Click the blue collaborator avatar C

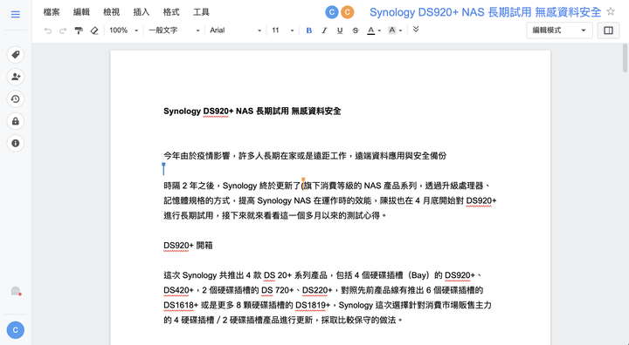tap(332, 12)
